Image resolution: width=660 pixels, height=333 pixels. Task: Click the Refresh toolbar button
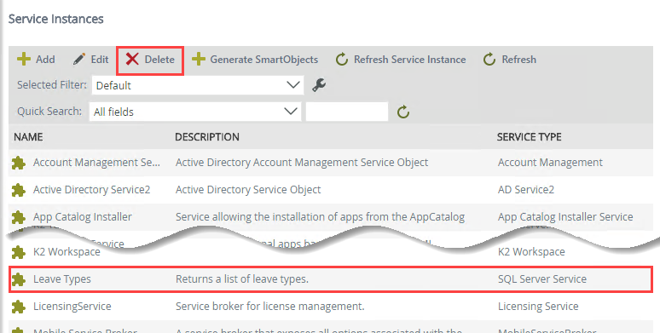[509, 60]
